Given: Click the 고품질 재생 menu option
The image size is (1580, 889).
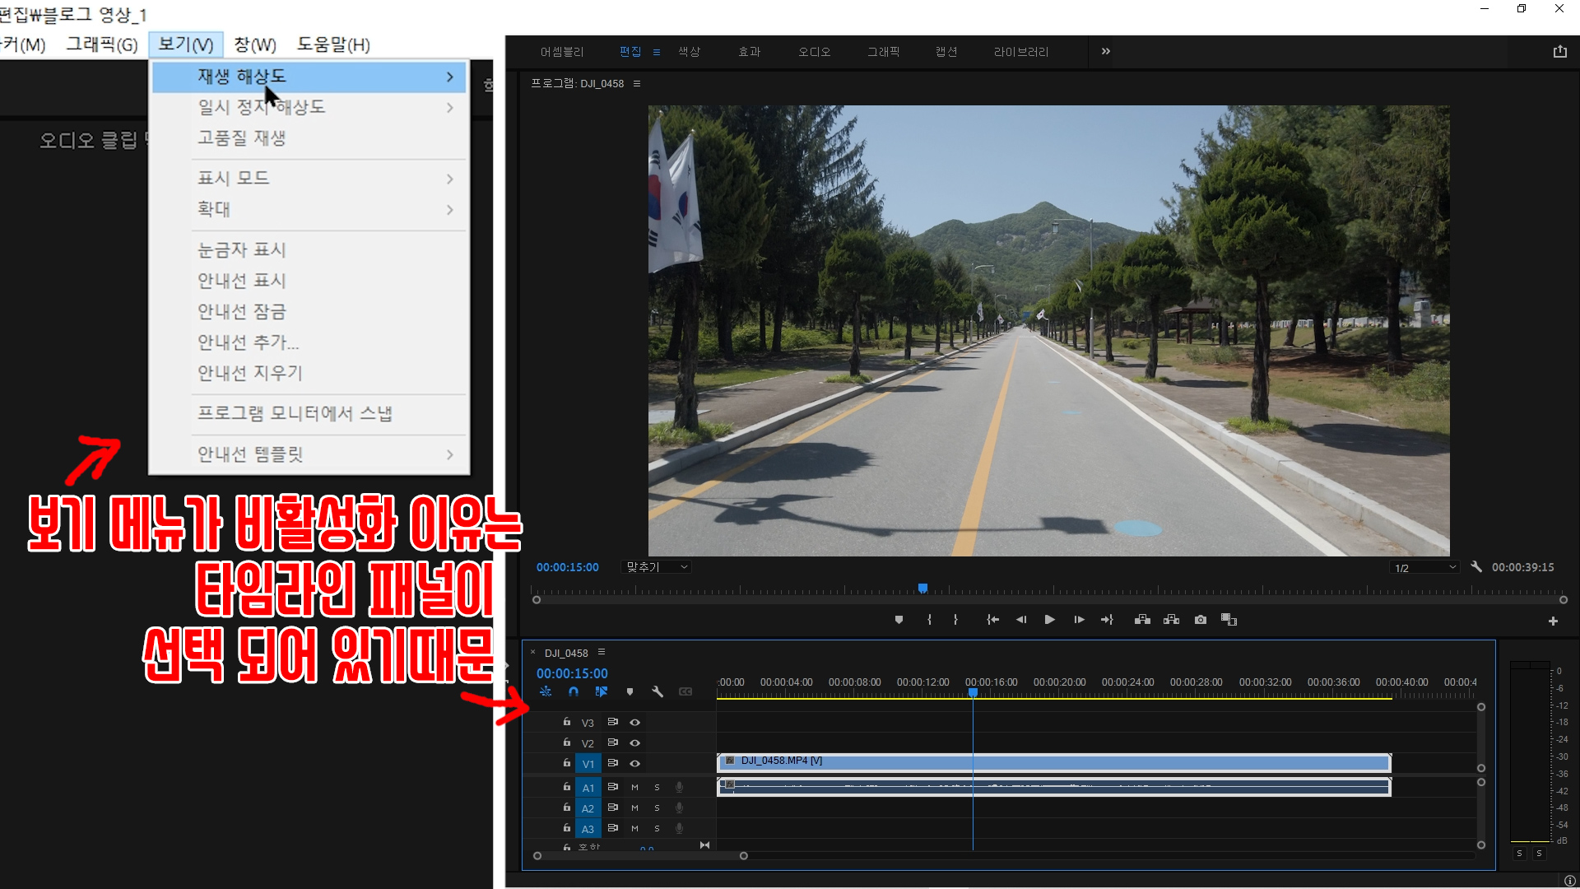Looking at the screenshot, I should point(241,138).
